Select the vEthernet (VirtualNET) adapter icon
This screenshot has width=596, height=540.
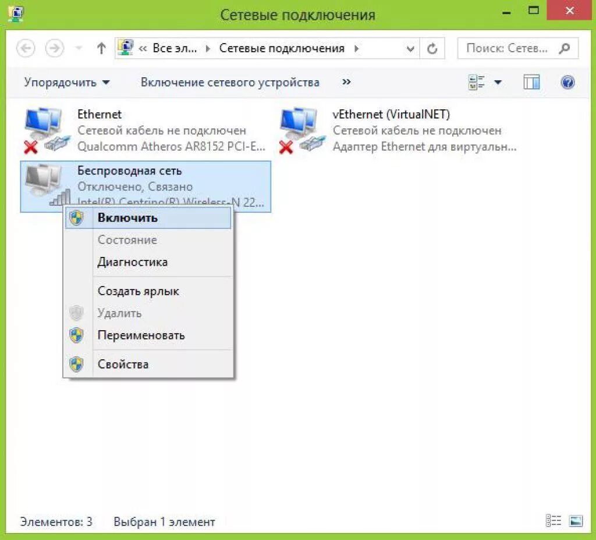tap(300, 125)
